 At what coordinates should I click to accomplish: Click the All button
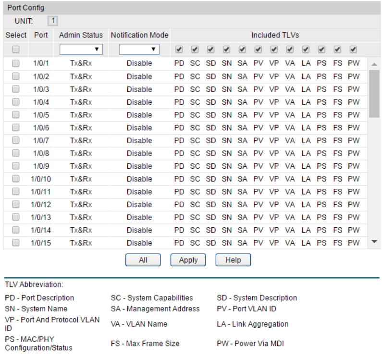coord(143,260)
